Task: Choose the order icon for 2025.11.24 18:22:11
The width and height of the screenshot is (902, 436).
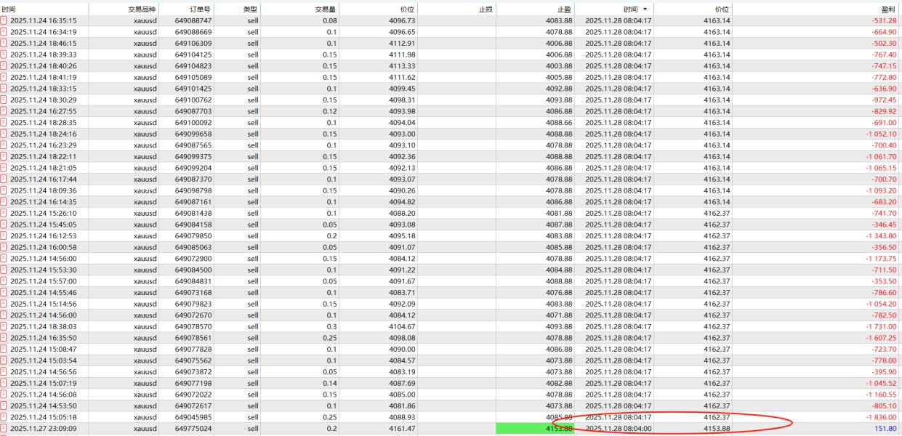Action: pos(4,156)
